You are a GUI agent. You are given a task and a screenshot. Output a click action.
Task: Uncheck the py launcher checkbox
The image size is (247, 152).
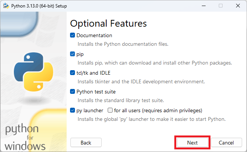72,110
